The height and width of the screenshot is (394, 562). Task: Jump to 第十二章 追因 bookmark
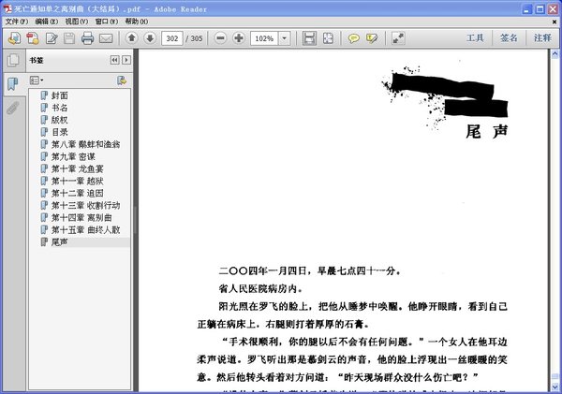pyautogui.click(x=78, y=193)
